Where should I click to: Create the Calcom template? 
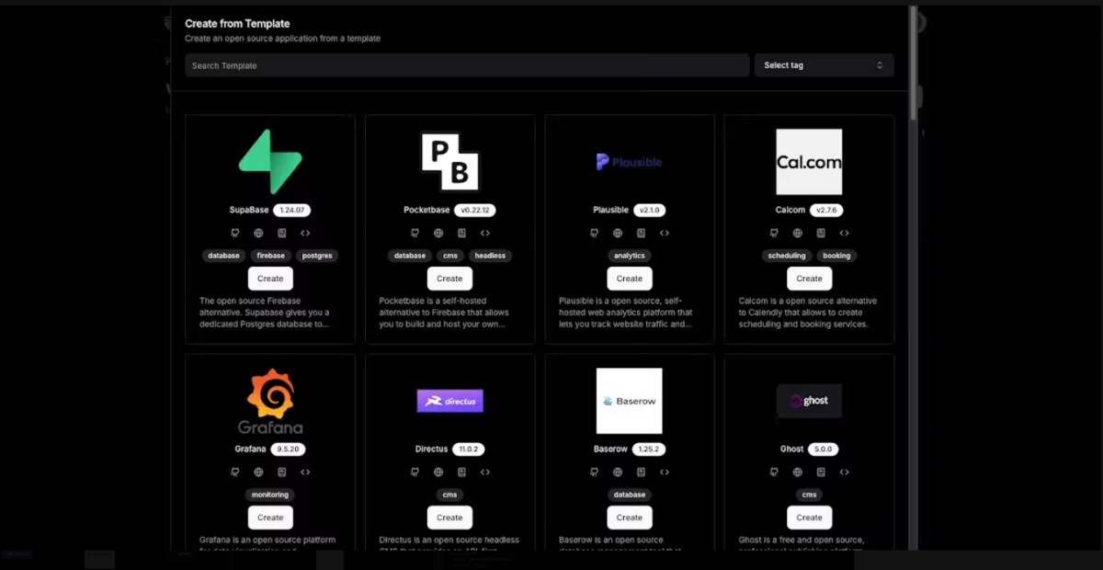809,279
